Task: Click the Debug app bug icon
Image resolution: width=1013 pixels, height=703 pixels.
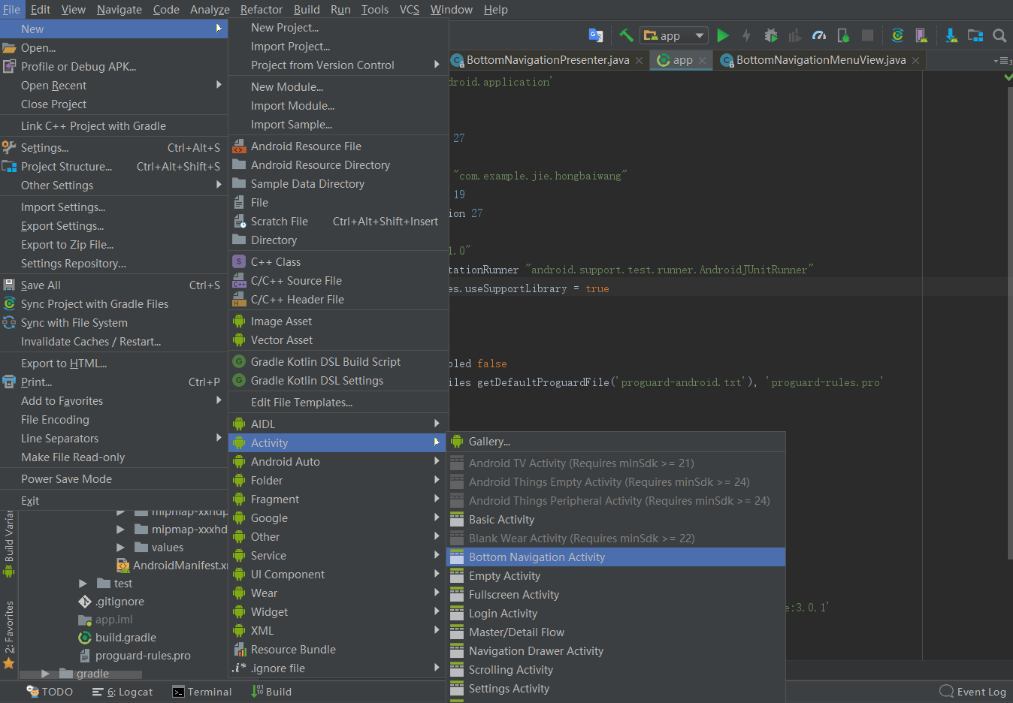Action: click(771, 35)
